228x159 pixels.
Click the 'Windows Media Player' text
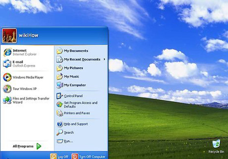click(28, 77)
